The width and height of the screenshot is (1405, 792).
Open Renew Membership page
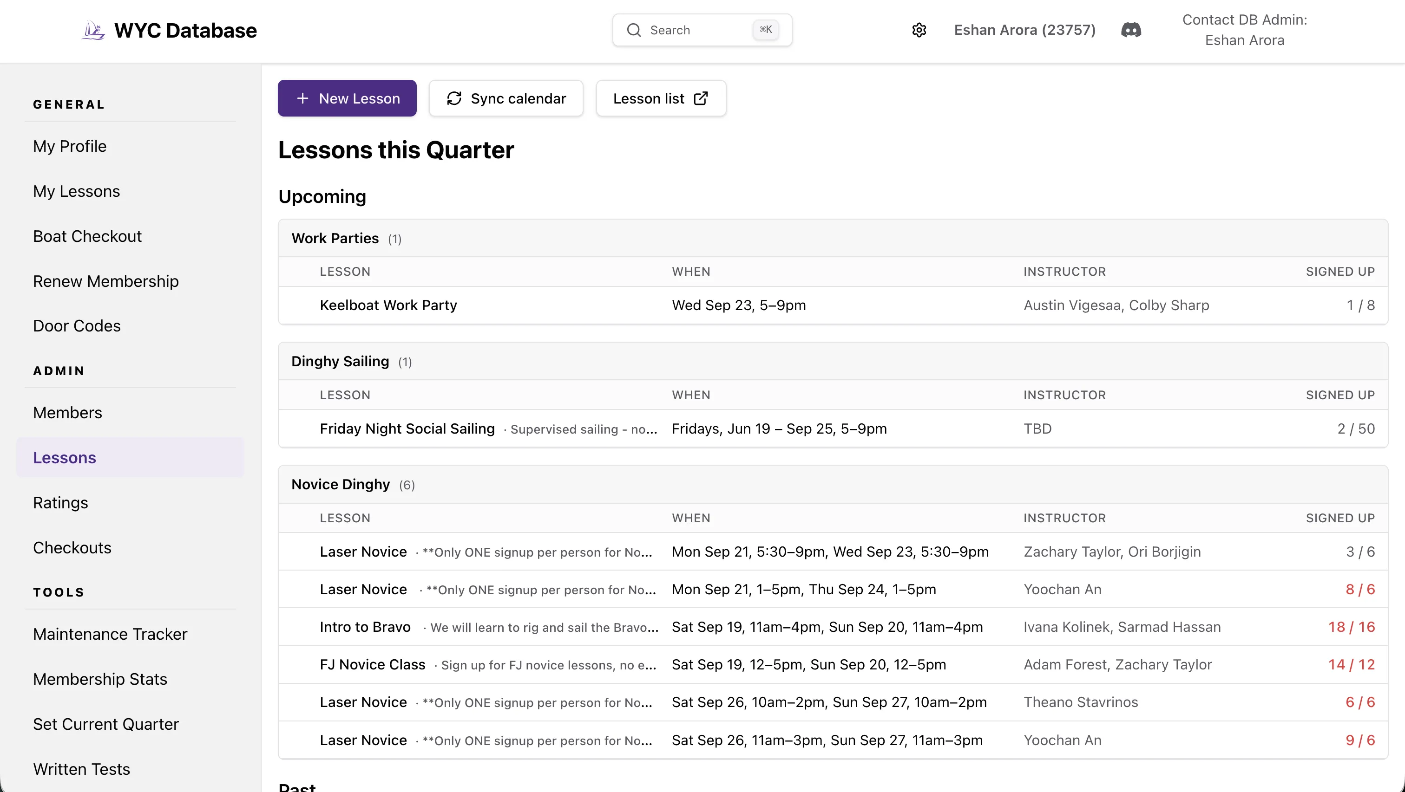[106, 281]
